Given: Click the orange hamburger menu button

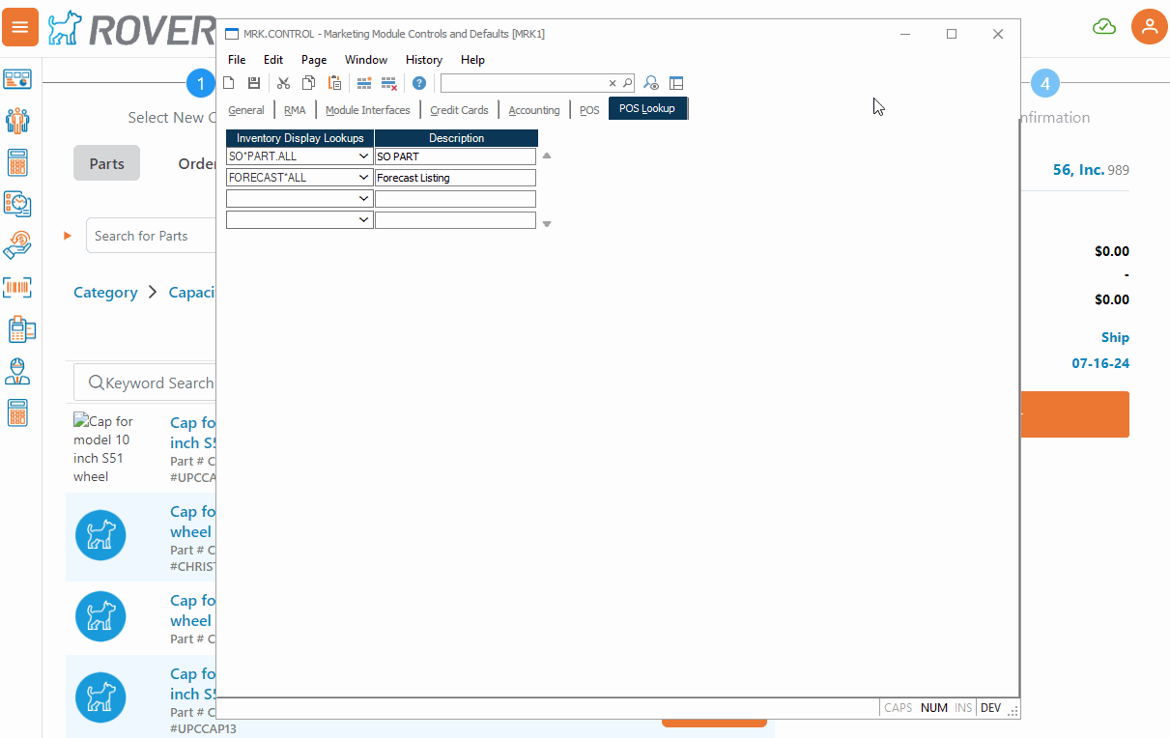Looking at the screenshot, I should point(20,27).
